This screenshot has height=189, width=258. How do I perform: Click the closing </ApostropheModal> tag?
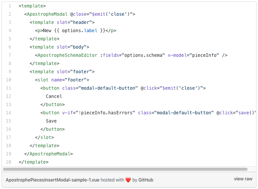point(48,154)
